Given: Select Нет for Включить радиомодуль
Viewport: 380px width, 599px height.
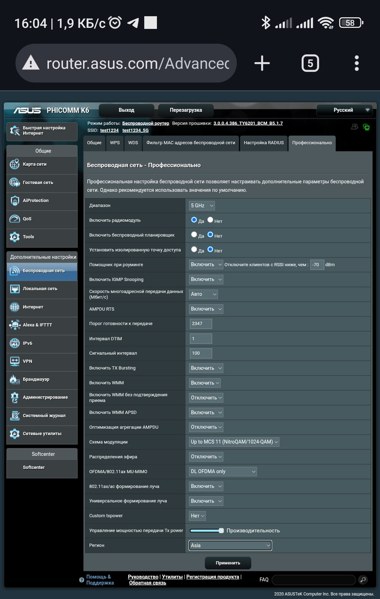Looking at the screenshot, I should click(210, 220).
